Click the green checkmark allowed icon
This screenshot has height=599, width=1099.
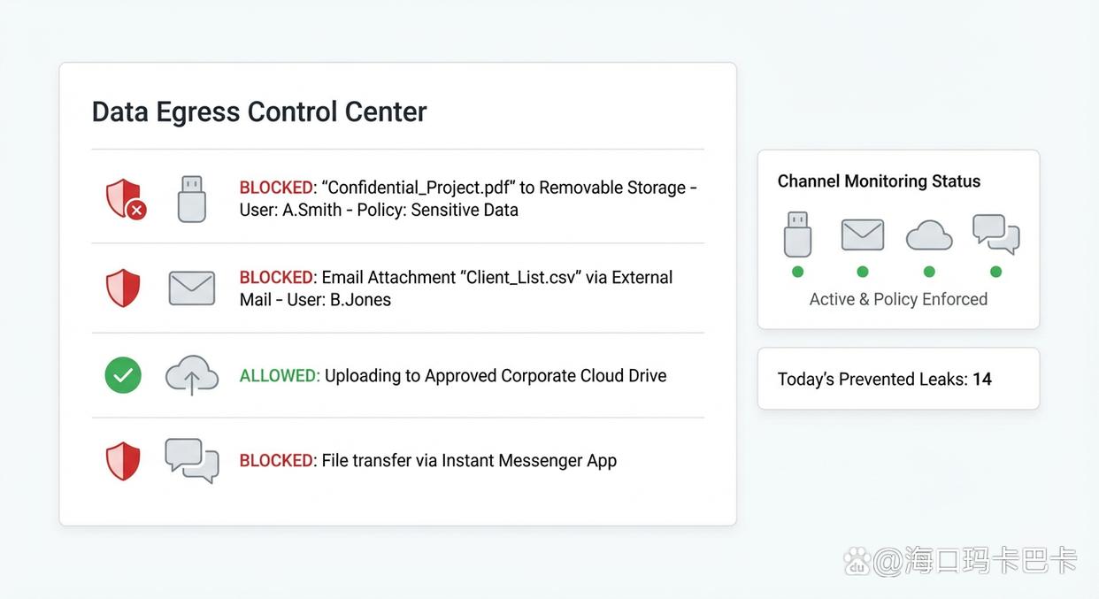(x=123, y=375)
